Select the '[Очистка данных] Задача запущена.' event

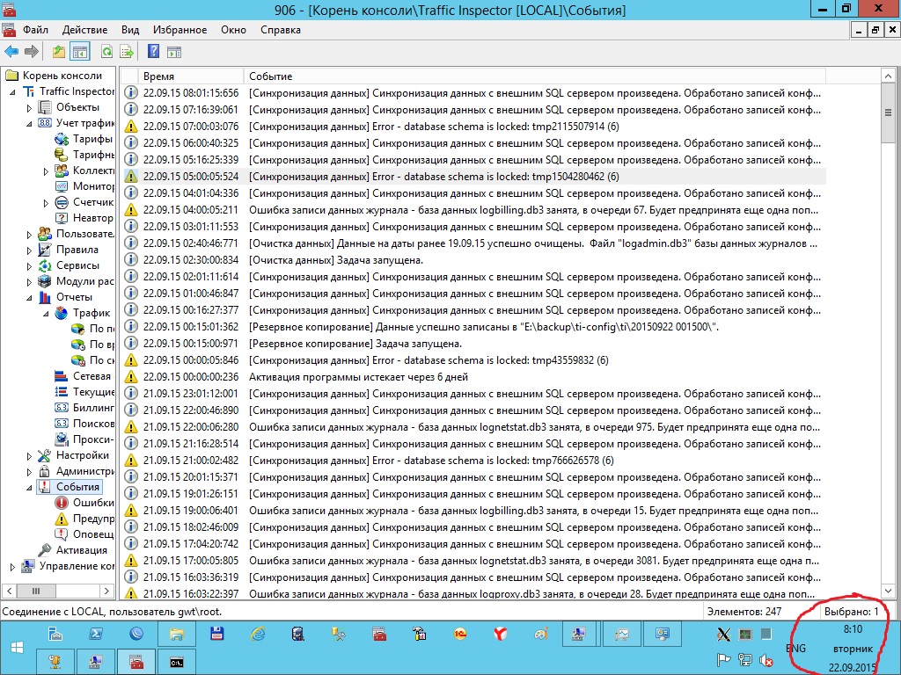[474, 260]
